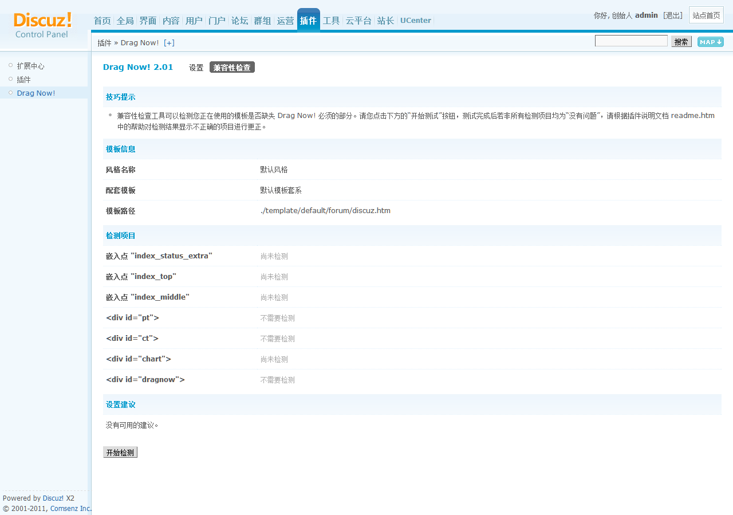Select the active 插件 top menu tab
This screenshot has width=733, height=515.
point(309,20)
